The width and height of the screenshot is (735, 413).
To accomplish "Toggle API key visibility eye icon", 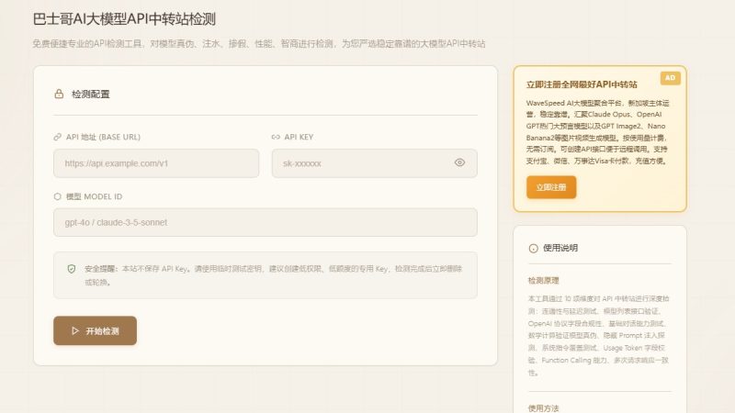I will [459, 162].
